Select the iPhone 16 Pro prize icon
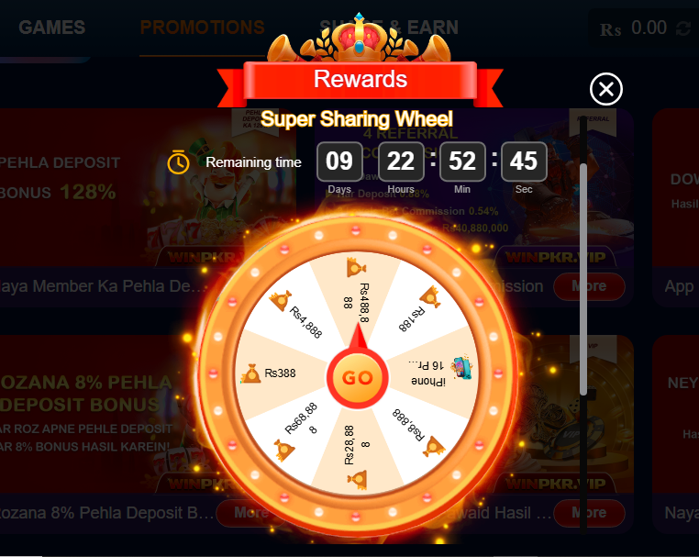Screen dimensions: 699x557 point(461,368)
